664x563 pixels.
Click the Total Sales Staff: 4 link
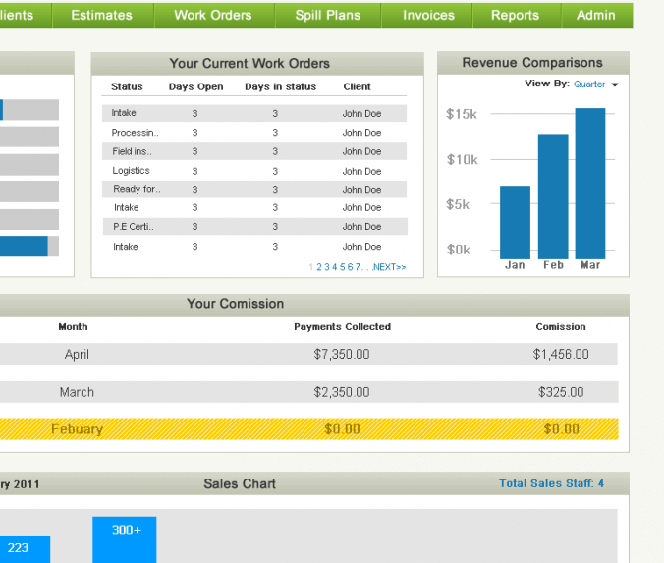point(551,483)
